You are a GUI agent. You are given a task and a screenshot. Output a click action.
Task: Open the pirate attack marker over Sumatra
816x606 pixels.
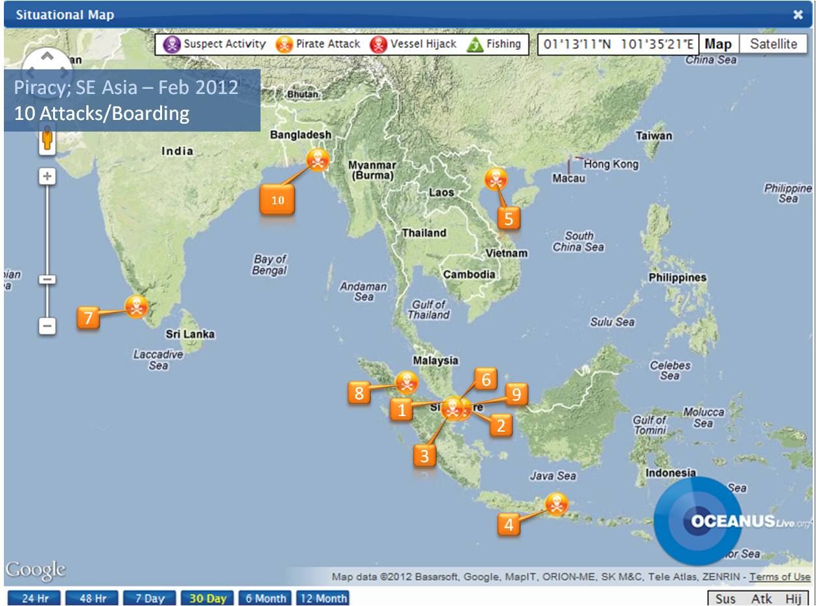pos(406,382)
